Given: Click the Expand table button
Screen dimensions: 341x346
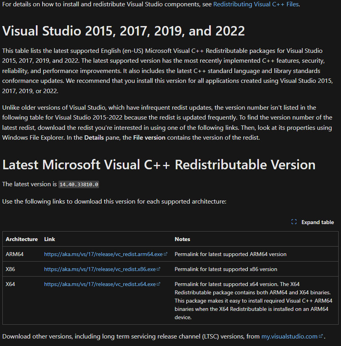Looking at the screenshot, I should 312,222.
